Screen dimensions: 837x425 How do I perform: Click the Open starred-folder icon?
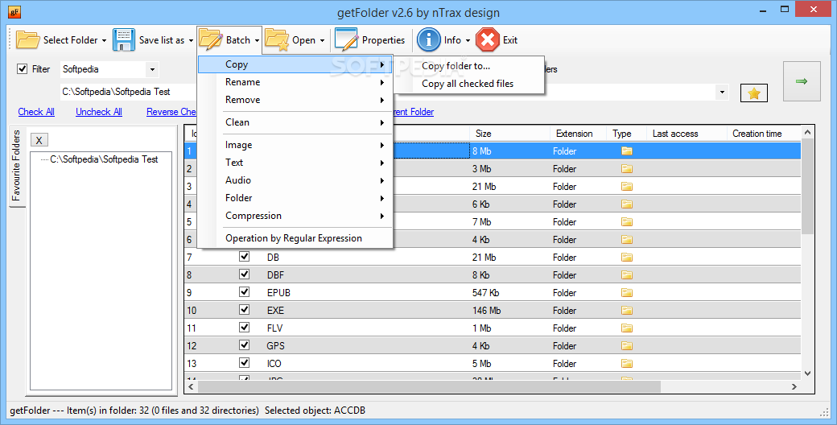pos(277,40)
